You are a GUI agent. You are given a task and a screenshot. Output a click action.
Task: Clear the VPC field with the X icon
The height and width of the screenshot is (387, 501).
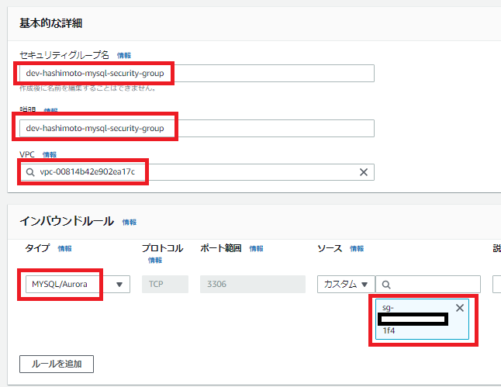[363, 172]
